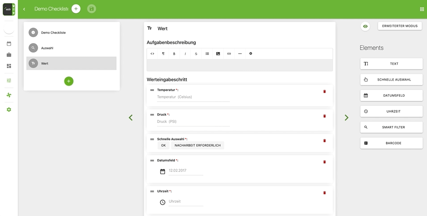This screenshot has width=427, height=216.
Task: Click the save icon in the header
Action: (92, 9)
